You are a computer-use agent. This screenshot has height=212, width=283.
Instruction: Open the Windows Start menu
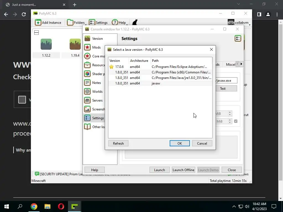(x=7, y=206)
